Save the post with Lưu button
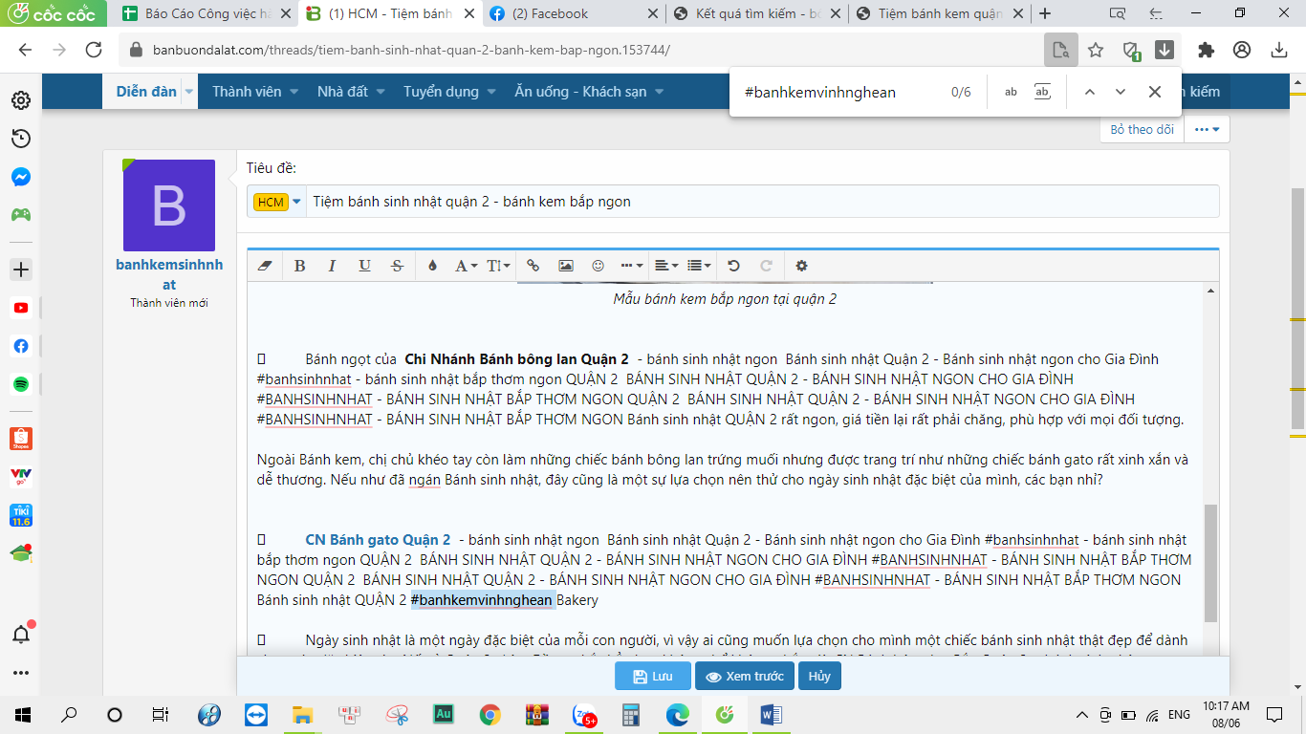 tap(652, 677)
